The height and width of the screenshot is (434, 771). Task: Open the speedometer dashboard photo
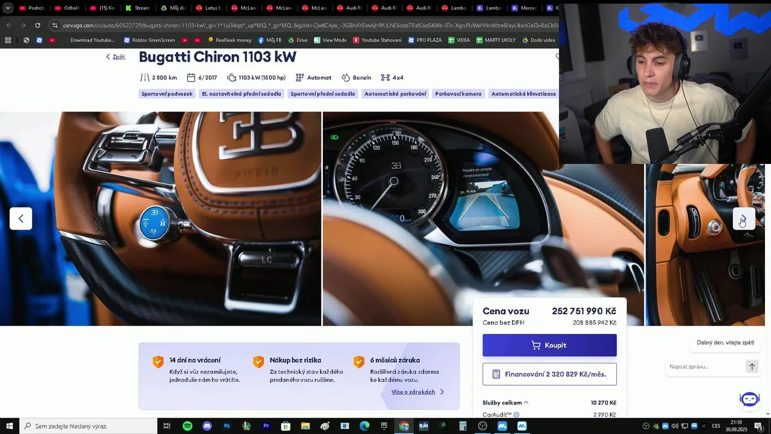click(483, 219)
